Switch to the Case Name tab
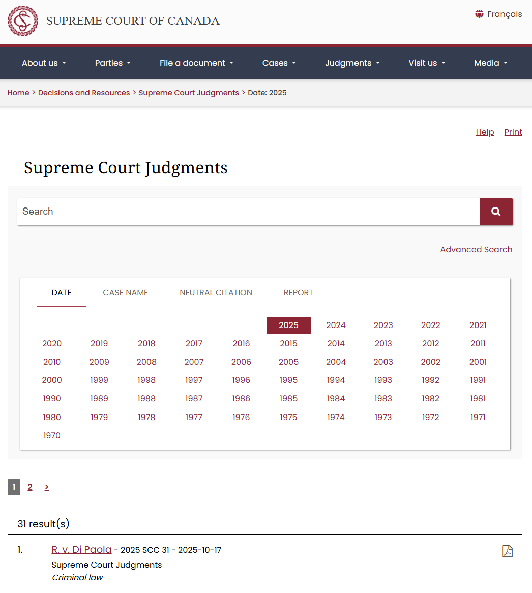Viewport: 532px width, 593px height. click(x=125, y=293)
